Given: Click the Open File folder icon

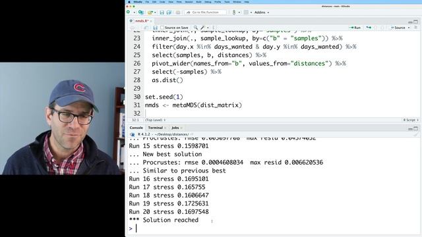Looking at the screenshot, I should 150,13.
